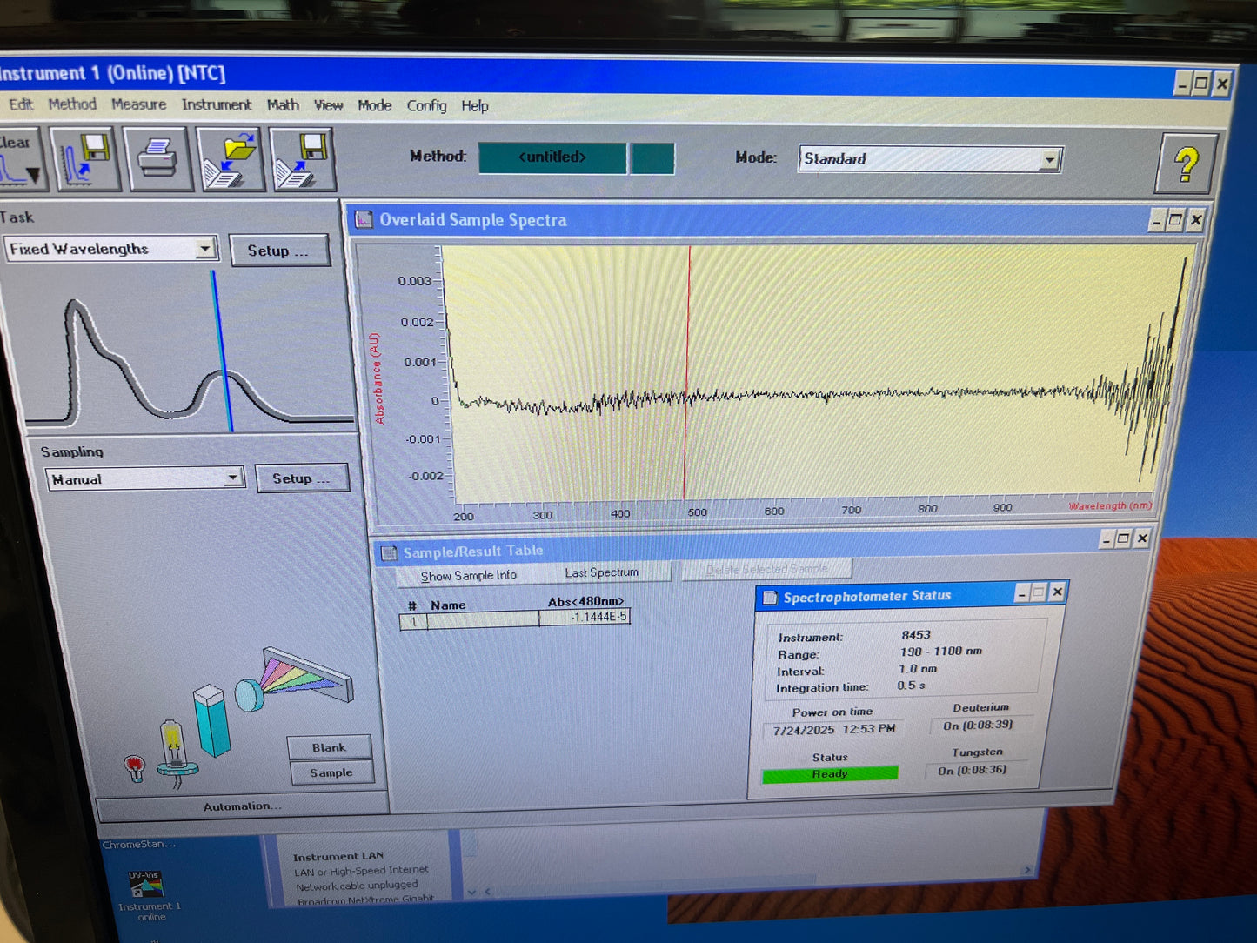
Task: Open the Edit menu
Action: pos(20,104)
